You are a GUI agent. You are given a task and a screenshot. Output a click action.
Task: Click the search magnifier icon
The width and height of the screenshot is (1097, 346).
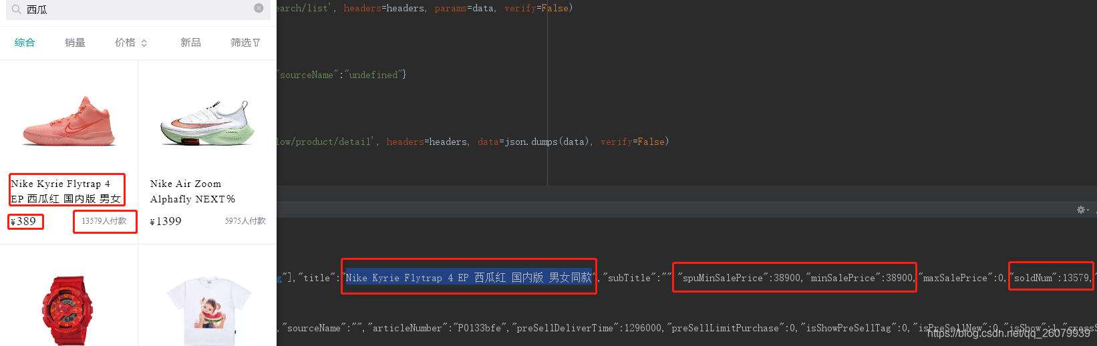pyautogui.click(x=16, y=9)
